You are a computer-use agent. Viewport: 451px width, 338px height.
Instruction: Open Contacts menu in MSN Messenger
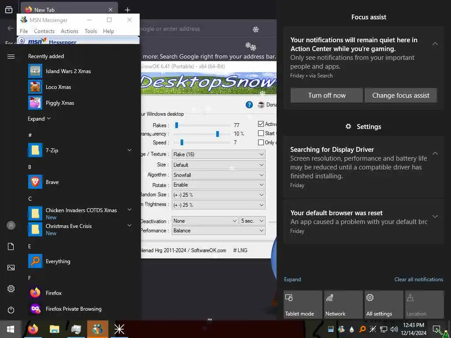click(x=44, y=31)
